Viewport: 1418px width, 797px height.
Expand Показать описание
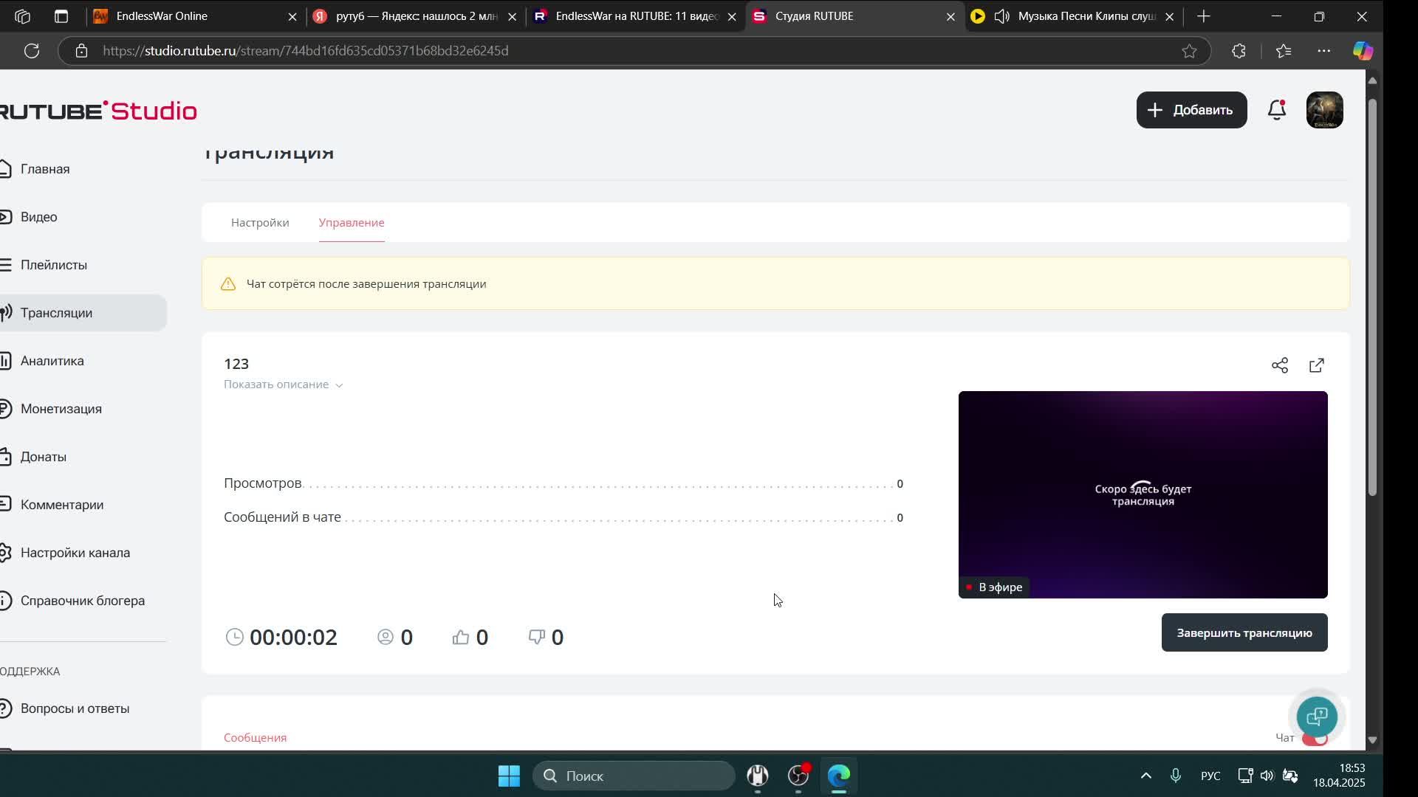tap(284, 384)
